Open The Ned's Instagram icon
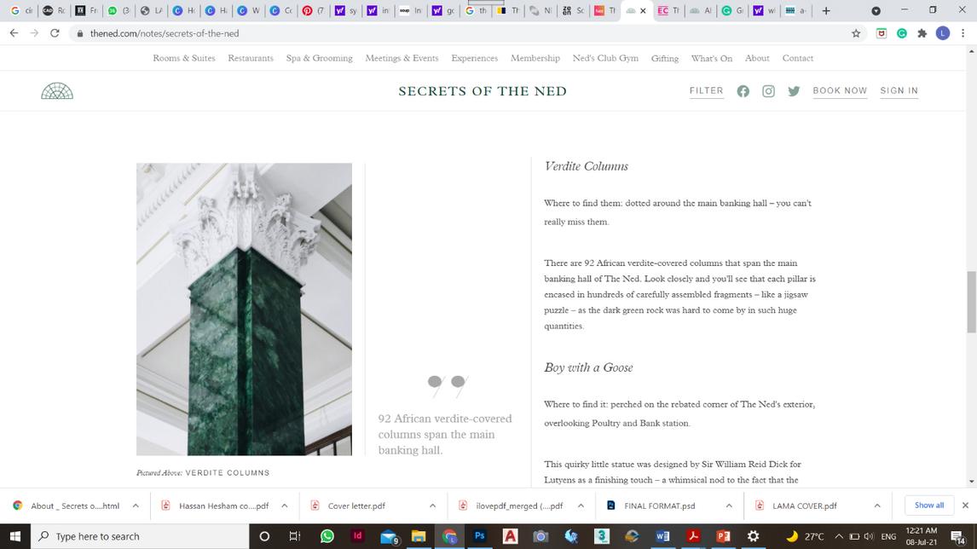The height and width of the screenshot is (549, 977). (x=768, y=91)
